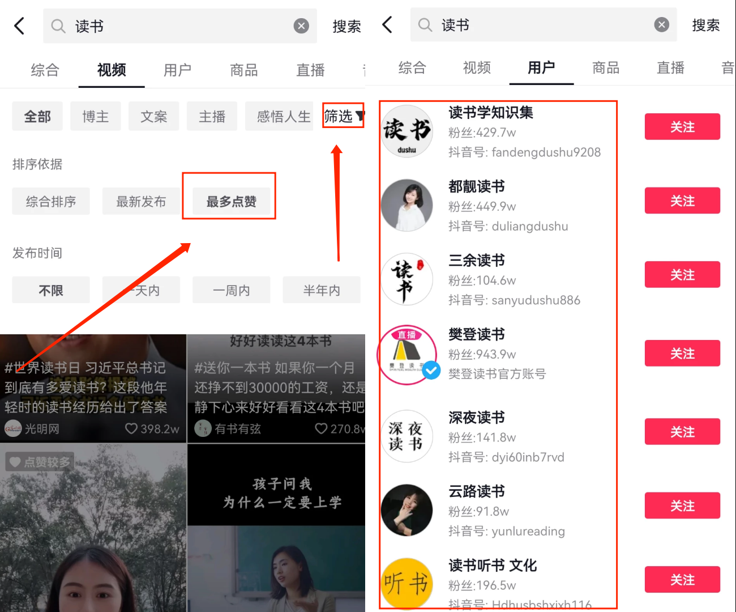Select 综合排序 sort option
Viewport: 736px width, 612px height.
(51, 201)
